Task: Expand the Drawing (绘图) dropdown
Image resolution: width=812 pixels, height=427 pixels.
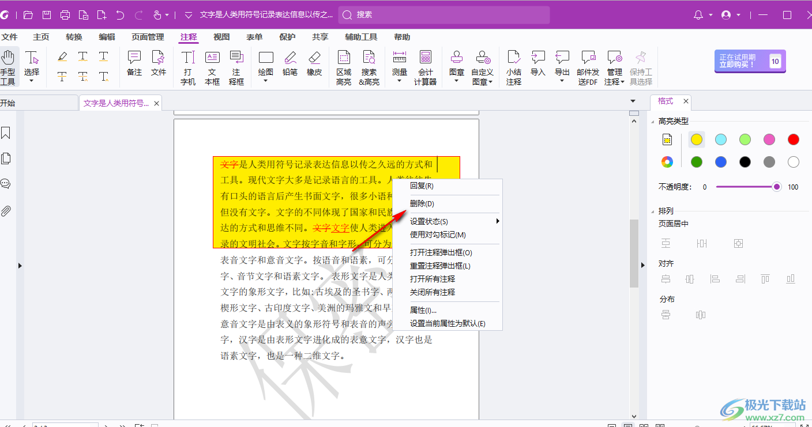Action: coord(266,81)
